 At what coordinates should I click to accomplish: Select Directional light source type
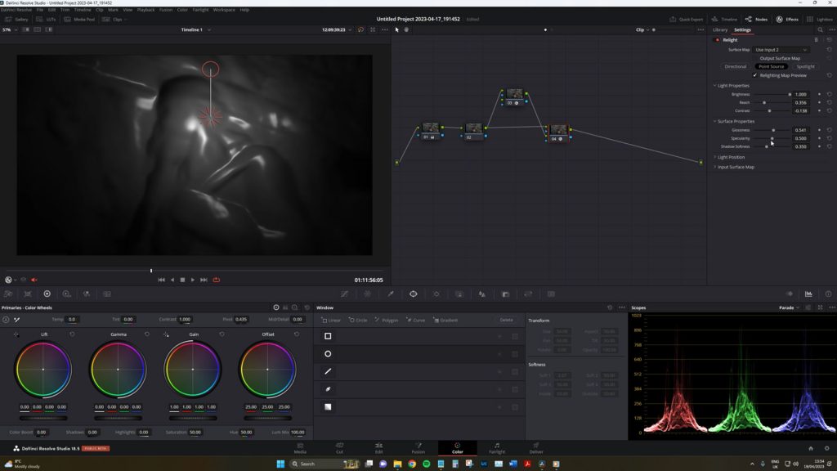tap(735, 67)
